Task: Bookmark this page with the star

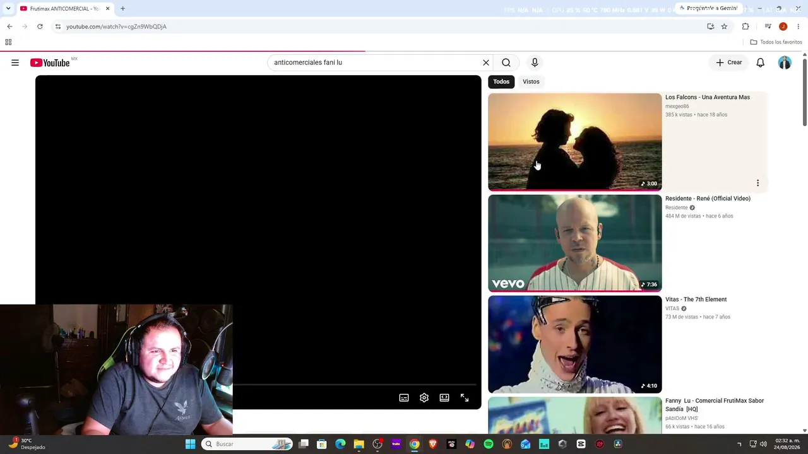Action: 724,26
